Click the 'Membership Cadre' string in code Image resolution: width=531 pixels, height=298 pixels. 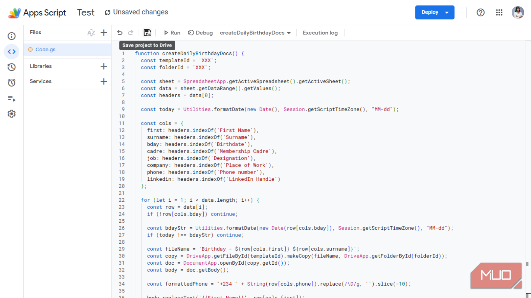(x=244, y=151)
